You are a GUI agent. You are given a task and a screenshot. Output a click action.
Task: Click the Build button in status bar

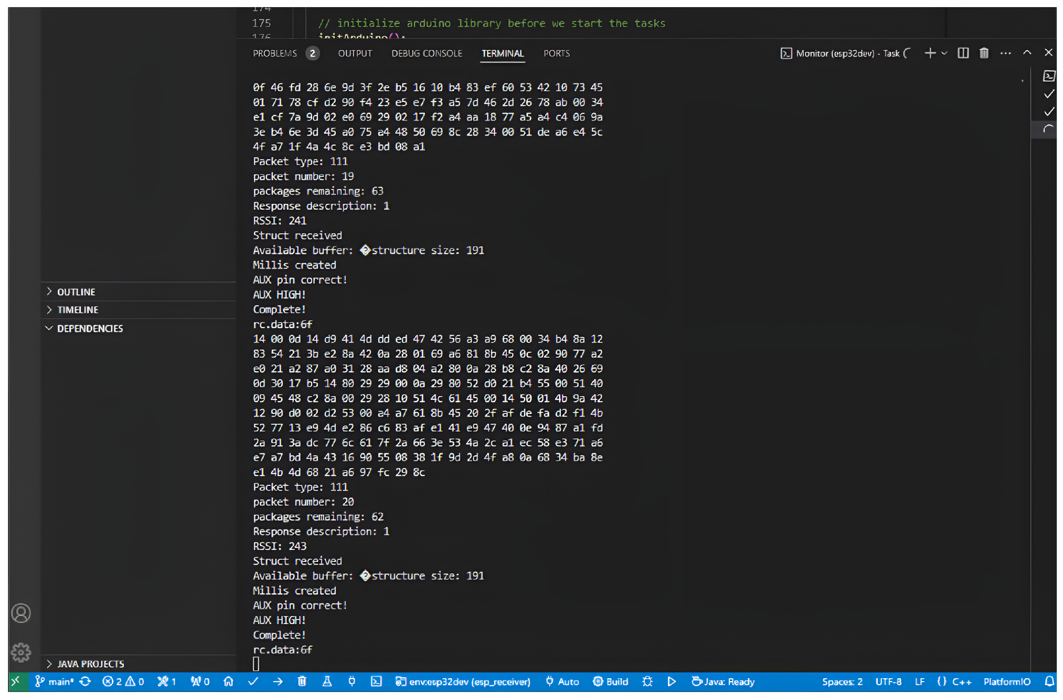610,681
